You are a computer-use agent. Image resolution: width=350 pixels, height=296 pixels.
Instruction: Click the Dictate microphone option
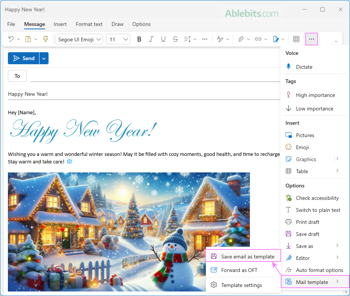coord(304,67)
